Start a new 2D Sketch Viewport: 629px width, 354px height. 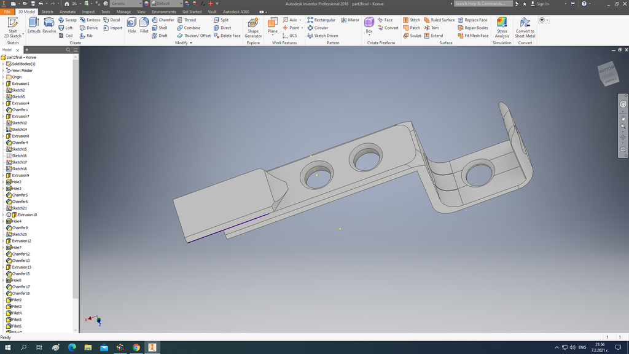pyautogui.click(x=12, y=28)
